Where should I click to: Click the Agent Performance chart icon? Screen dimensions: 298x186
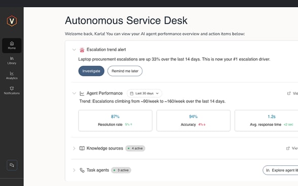(x=82, y=94)
